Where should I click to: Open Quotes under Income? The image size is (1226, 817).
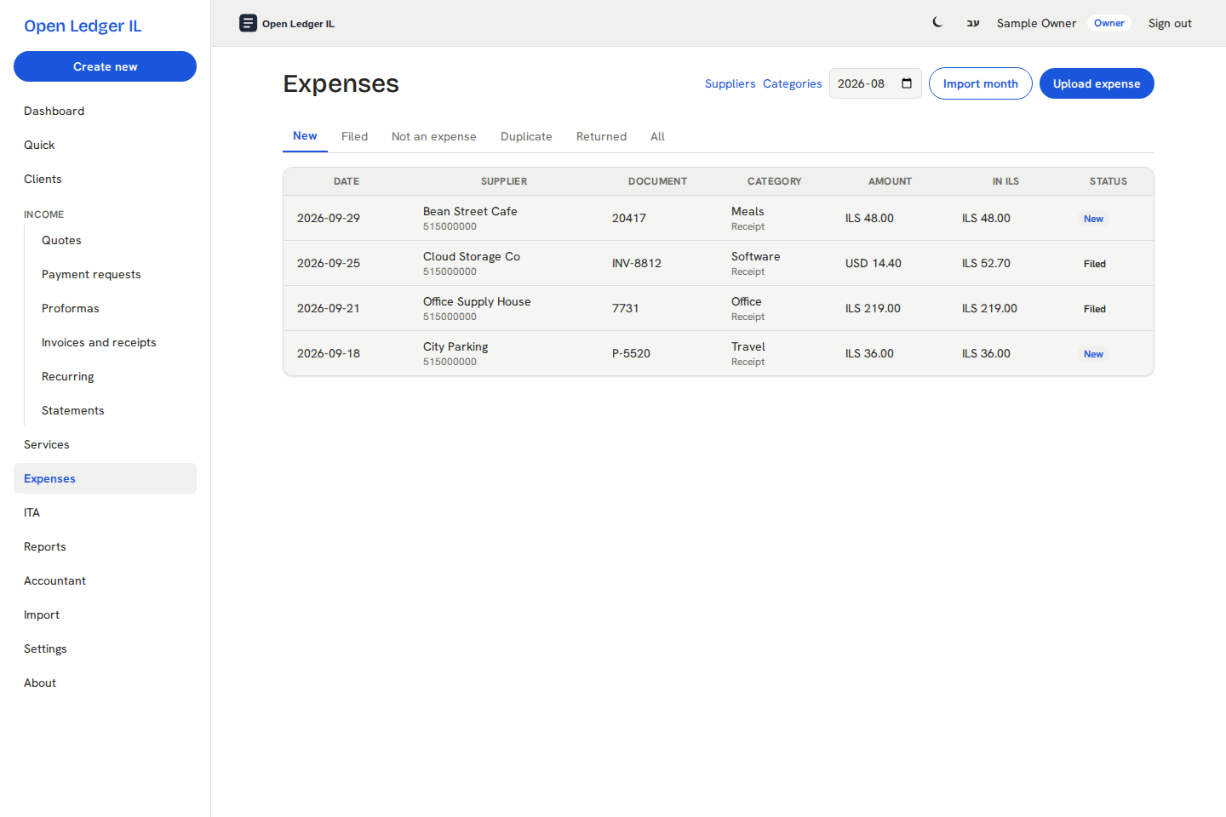[114, 240]
